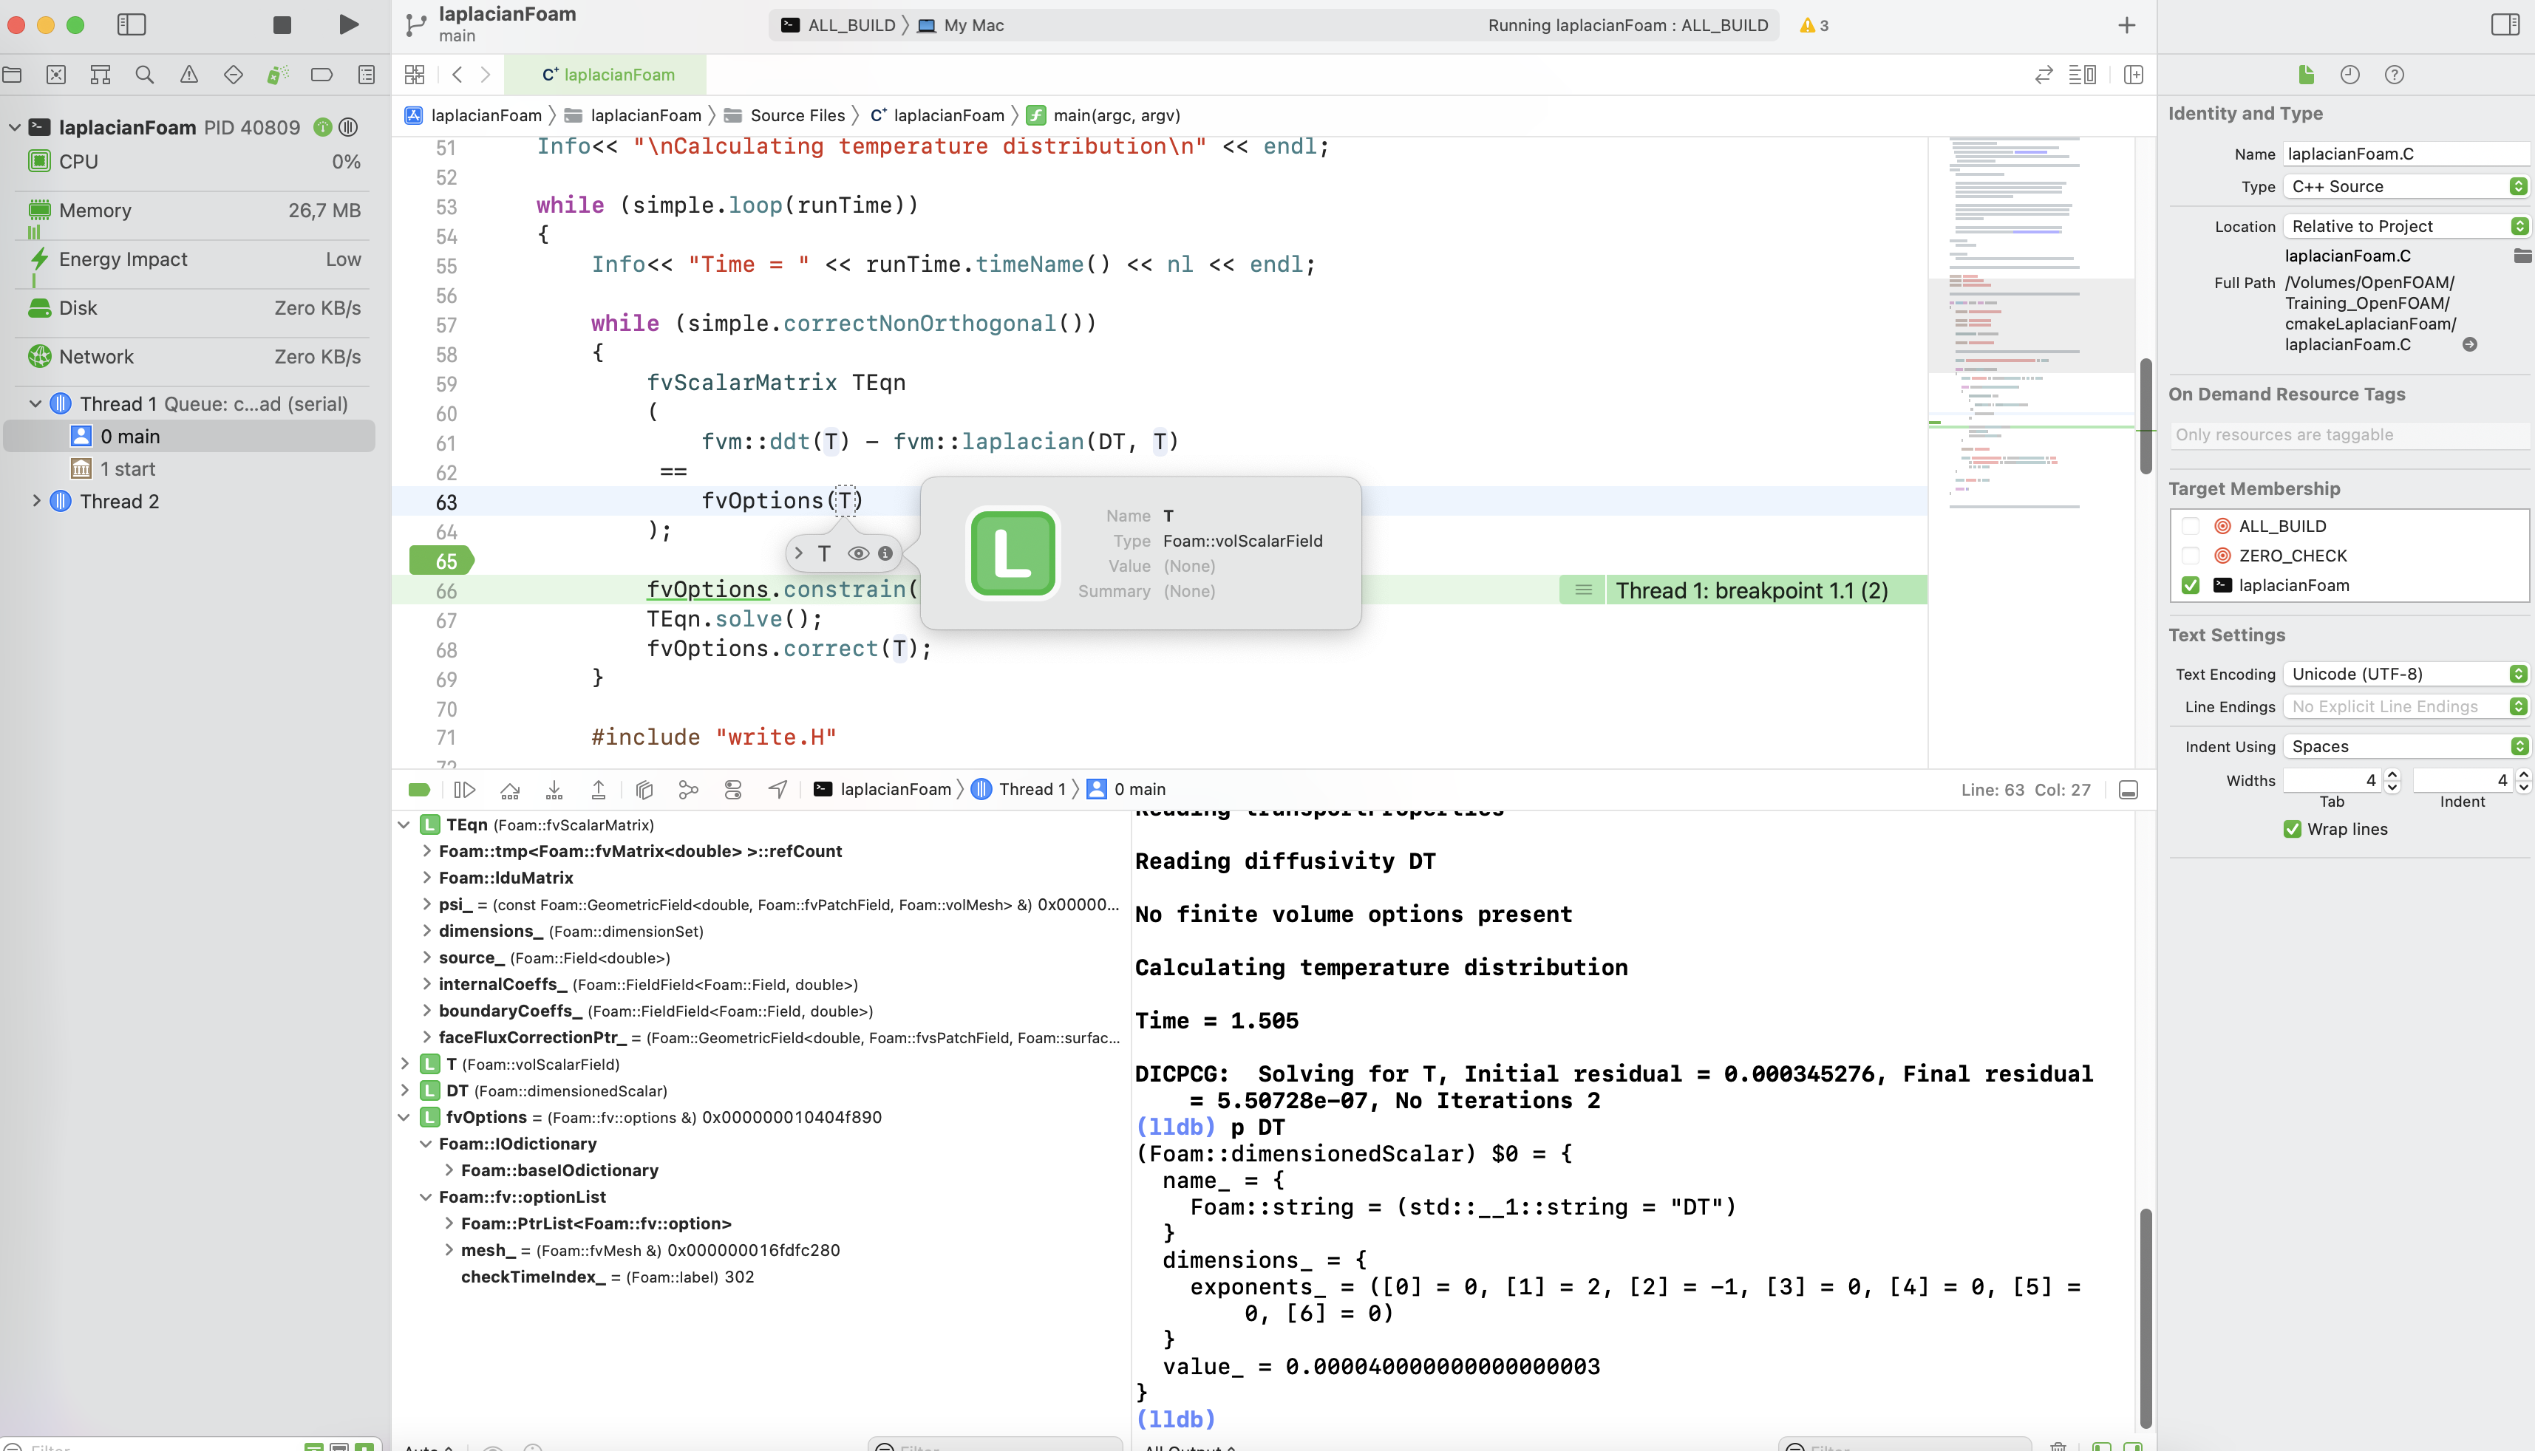This screenshot has height=1451, width=2535.
Task: Enable the ALL_BUILD target membership checkbox
Action: pos(2190,526)
